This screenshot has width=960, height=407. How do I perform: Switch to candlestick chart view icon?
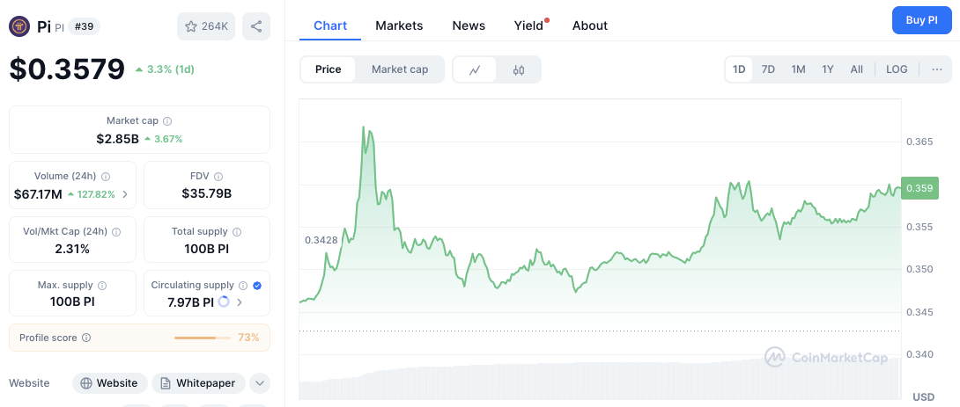click(519, 69)
